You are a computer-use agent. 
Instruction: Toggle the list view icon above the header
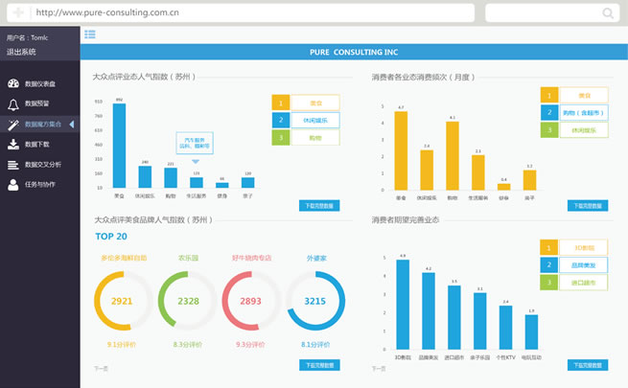pyautogui.click(x=89, y=34)
